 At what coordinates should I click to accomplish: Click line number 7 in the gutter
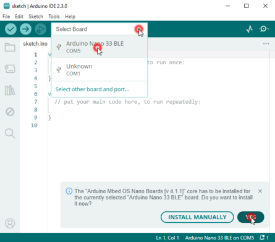(36, 102)
